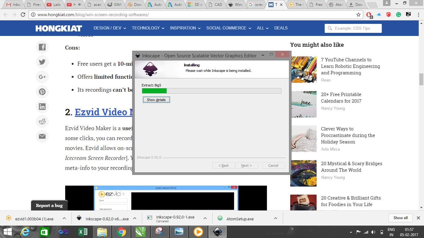Open the Windows Store taskbar icon
The image size is (424, 238).
[x=44, y=231]
